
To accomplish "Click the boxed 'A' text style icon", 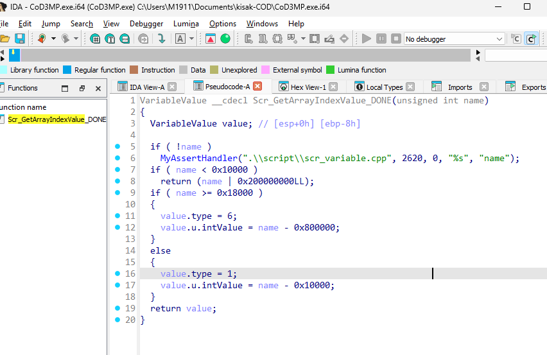I will pyautogui.click(x=180, y=39).
